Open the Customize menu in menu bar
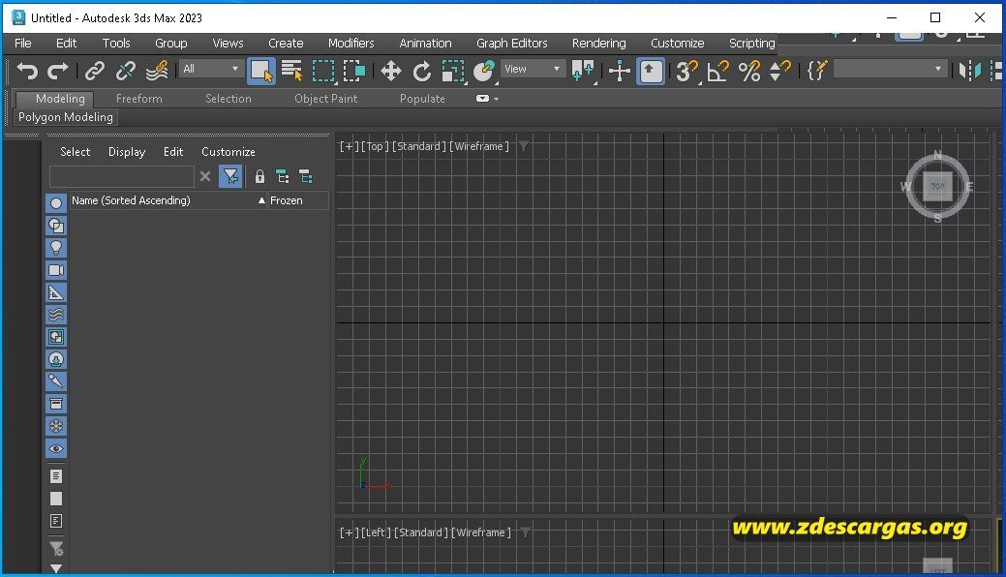 coord(678,43)
